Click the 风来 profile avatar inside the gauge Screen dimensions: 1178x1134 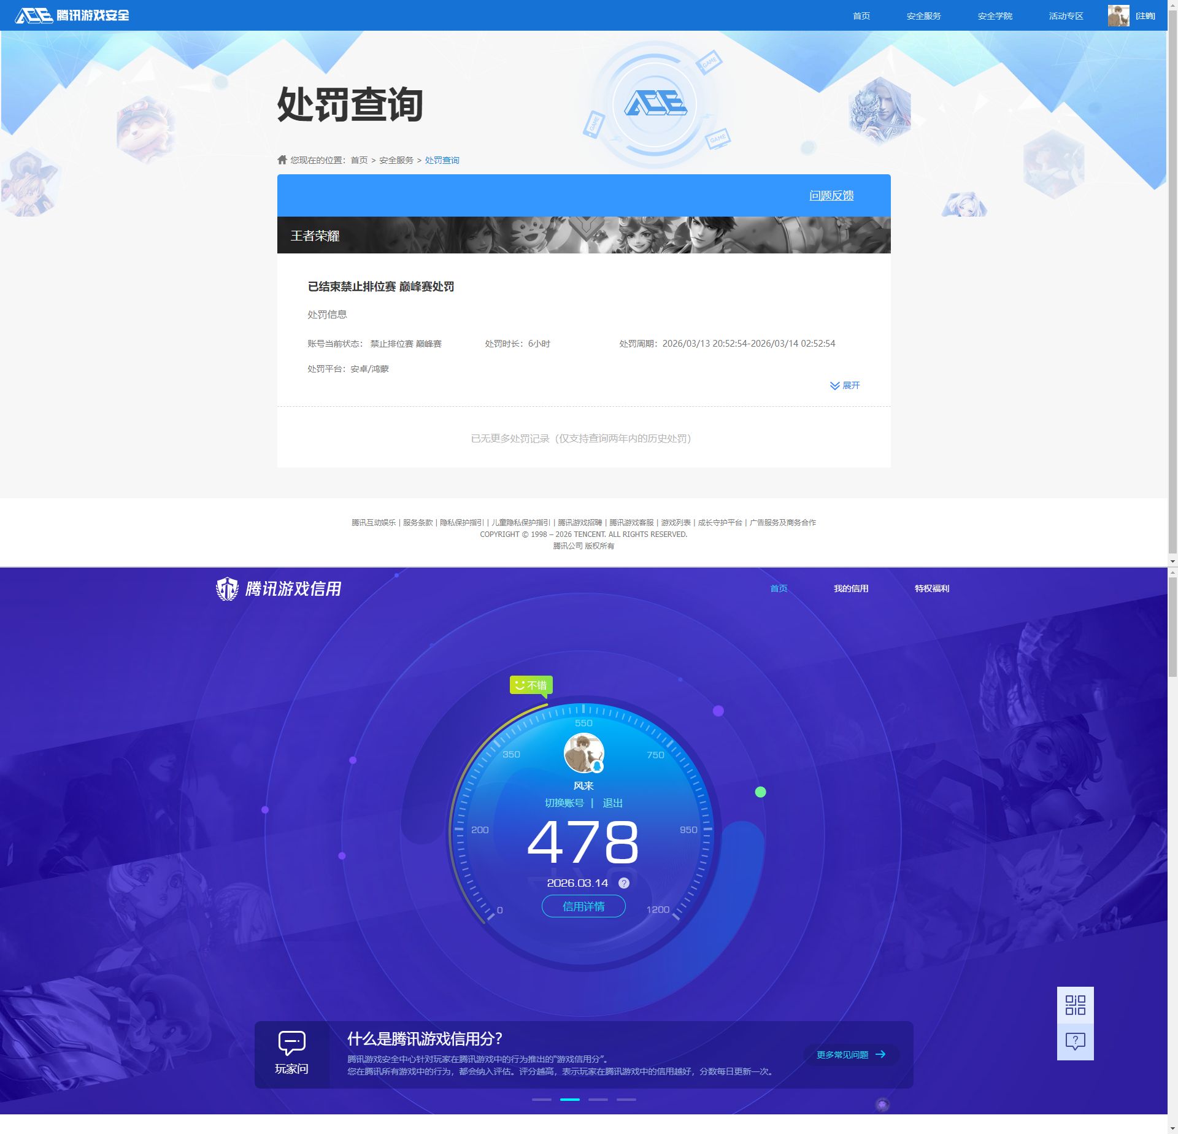click(583, 757)
